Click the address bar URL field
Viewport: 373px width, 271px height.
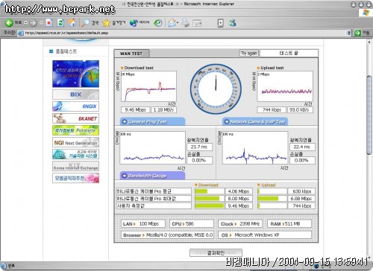coord(184,33)
